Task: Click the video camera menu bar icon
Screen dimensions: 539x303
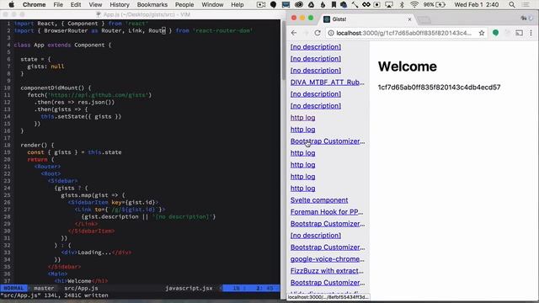Action: pos(261,4)
